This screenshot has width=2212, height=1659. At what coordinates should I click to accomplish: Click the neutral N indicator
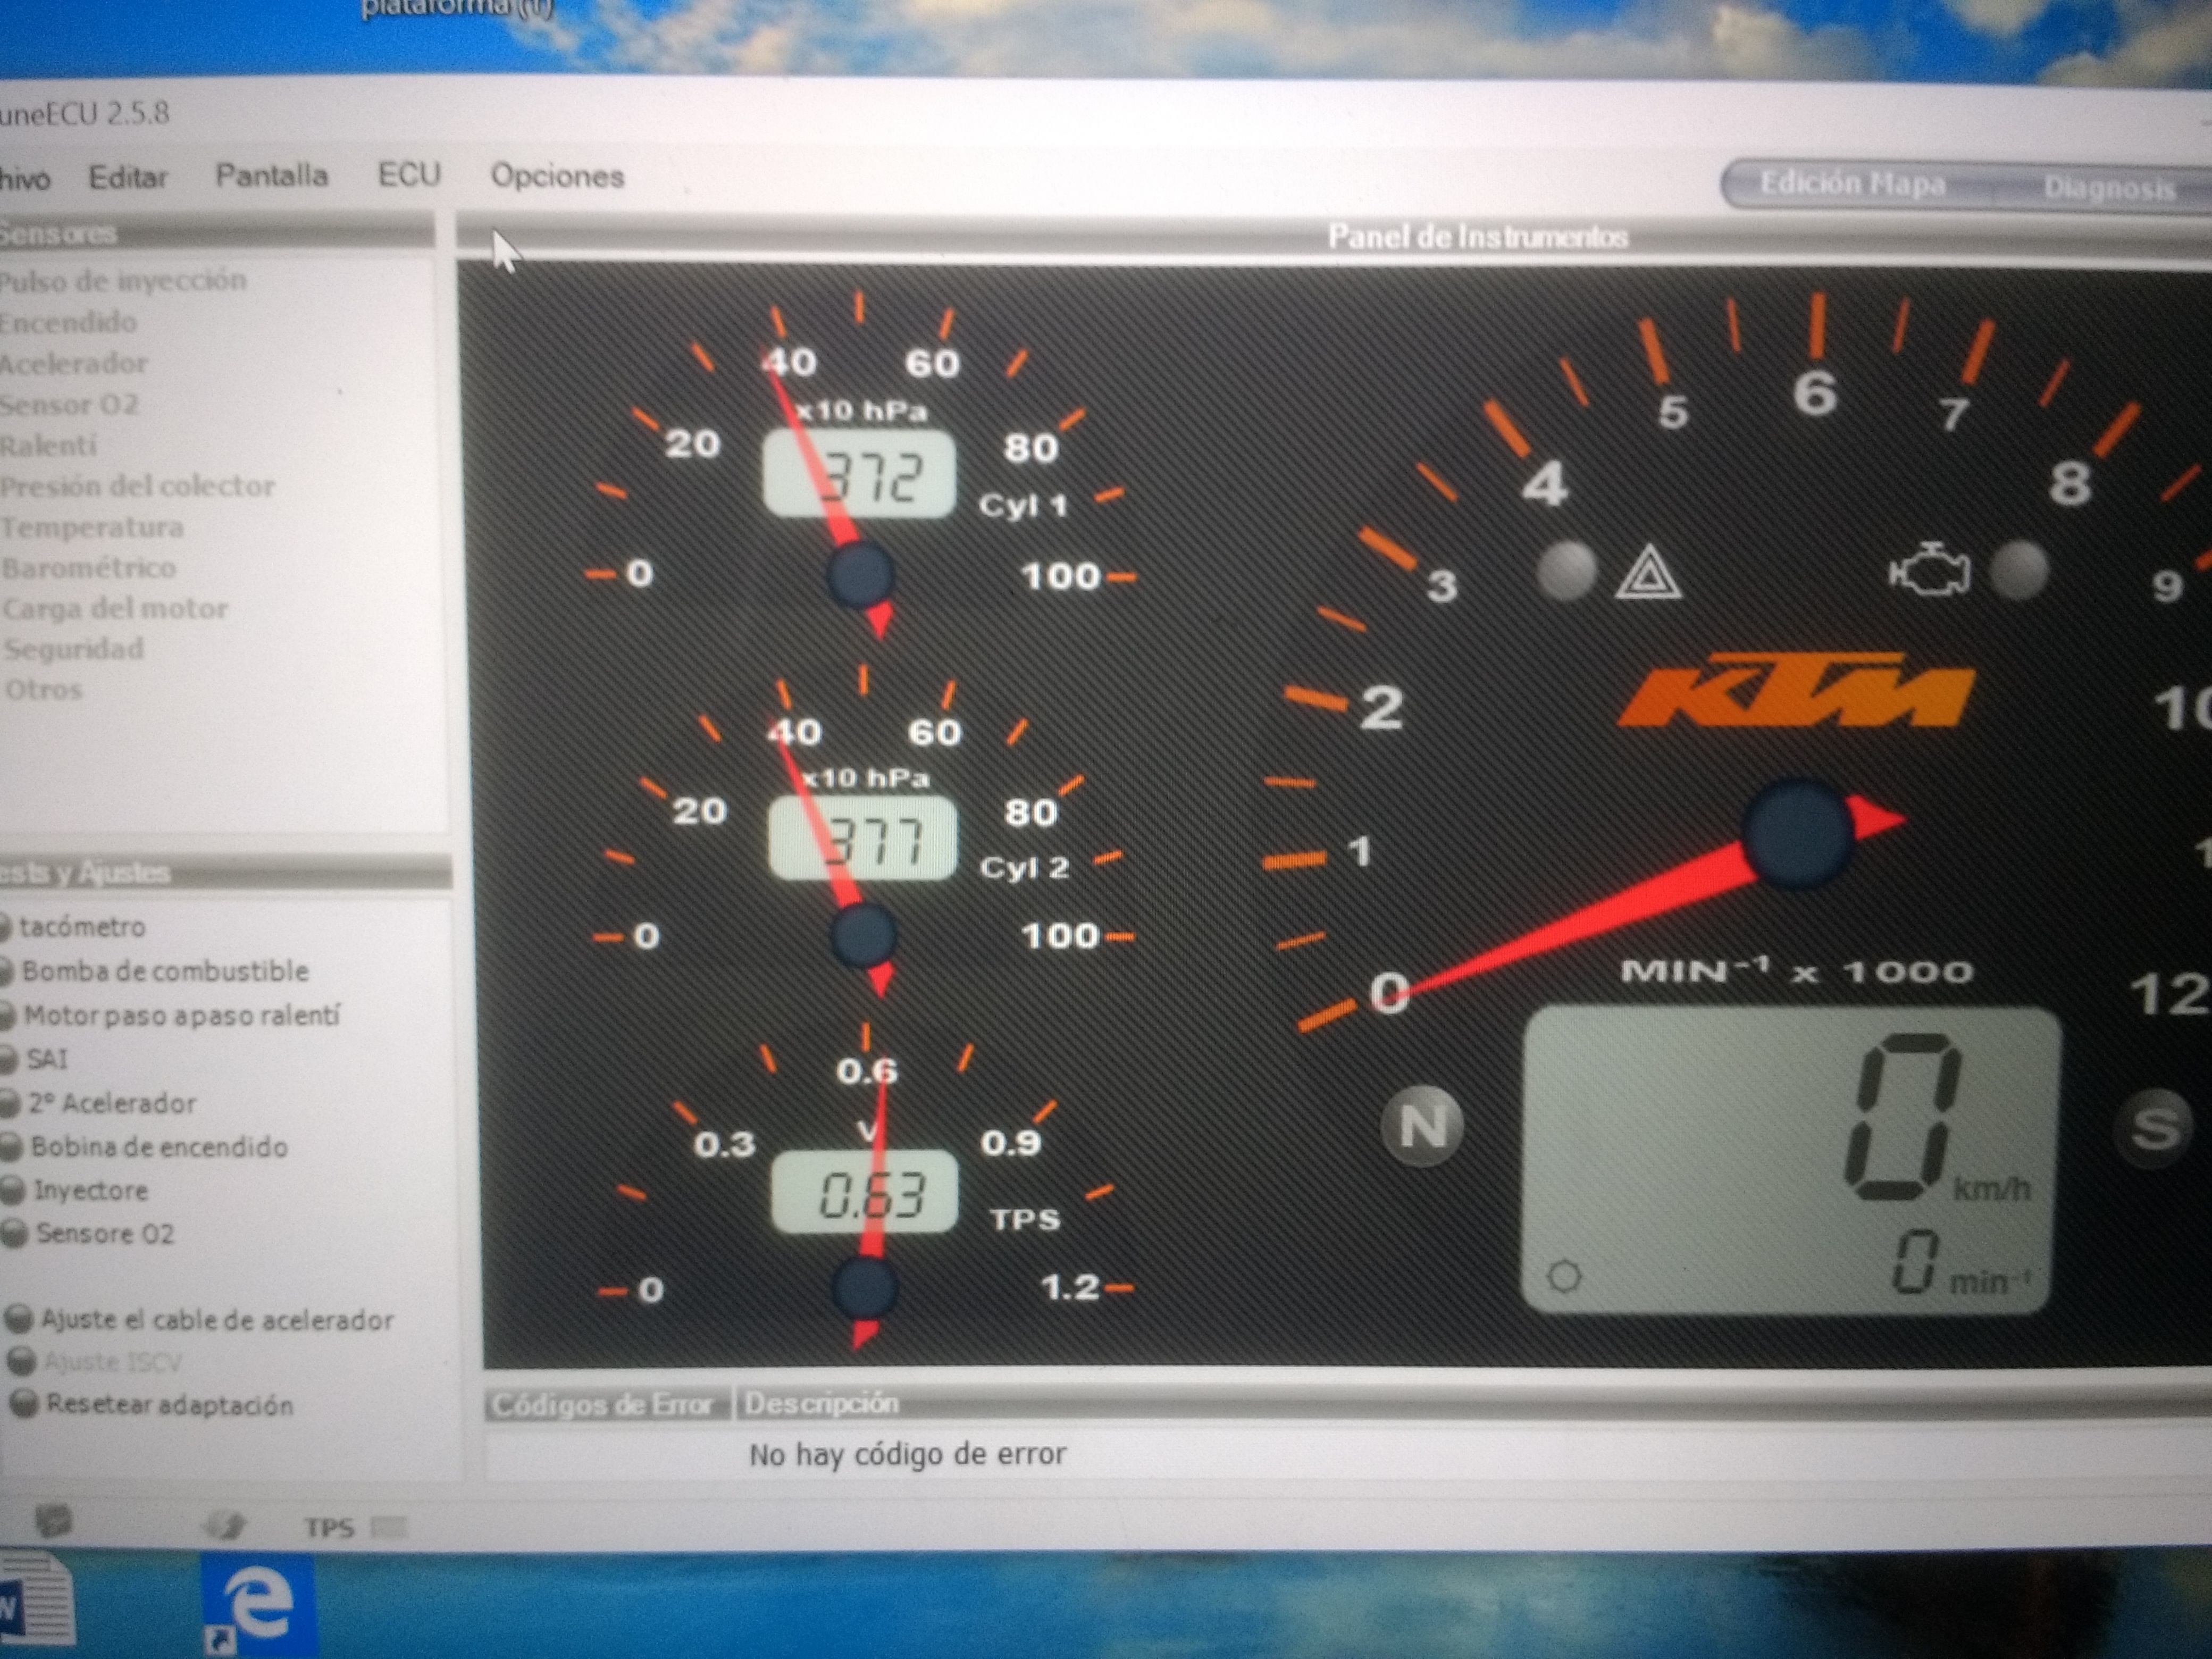[1422, 1125]
